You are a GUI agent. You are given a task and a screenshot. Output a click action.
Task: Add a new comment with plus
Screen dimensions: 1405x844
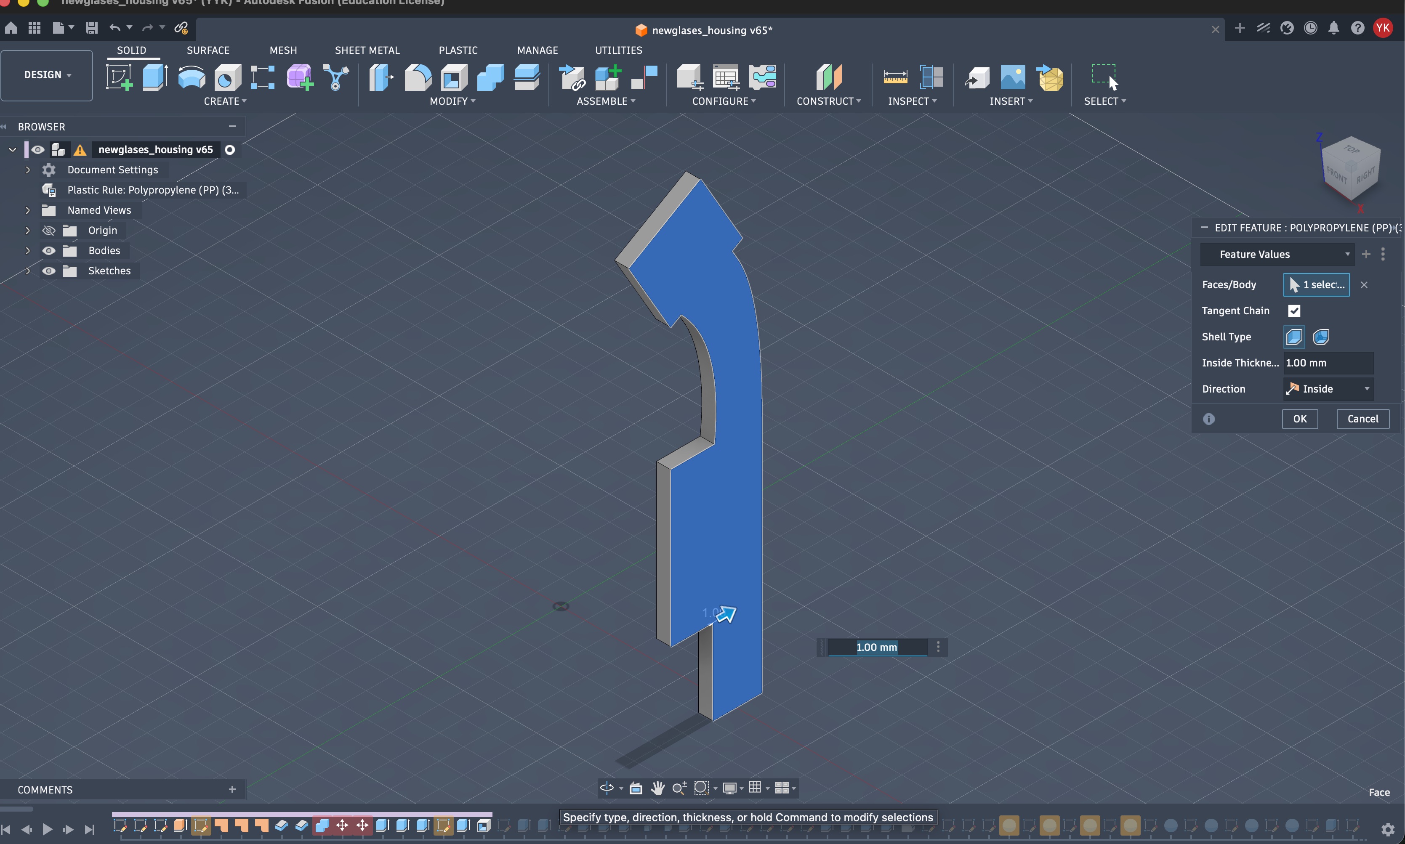point(232,789)
